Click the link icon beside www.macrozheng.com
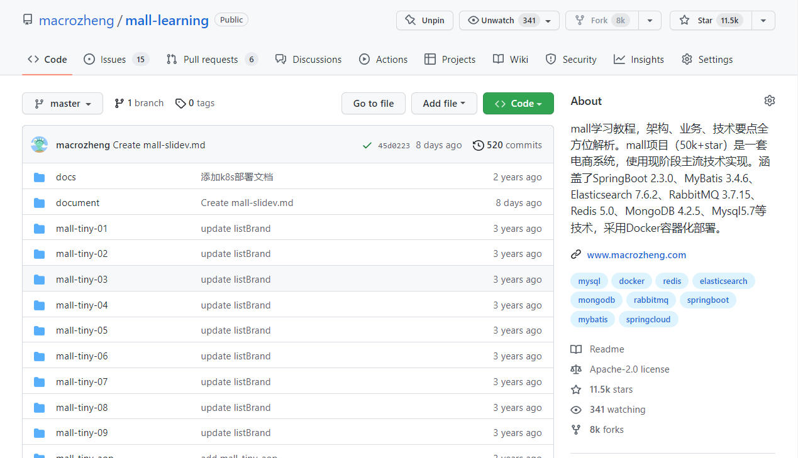798x458 pixels. pos(575,254)
